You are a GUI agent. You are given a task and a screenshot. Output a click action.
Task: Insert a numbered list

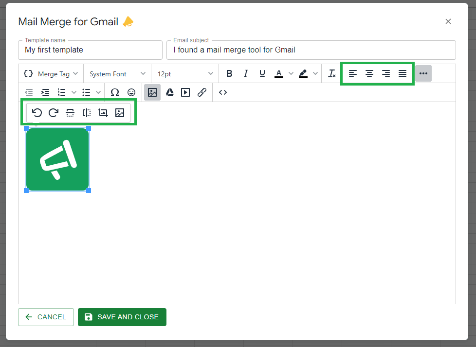[62, 92]
